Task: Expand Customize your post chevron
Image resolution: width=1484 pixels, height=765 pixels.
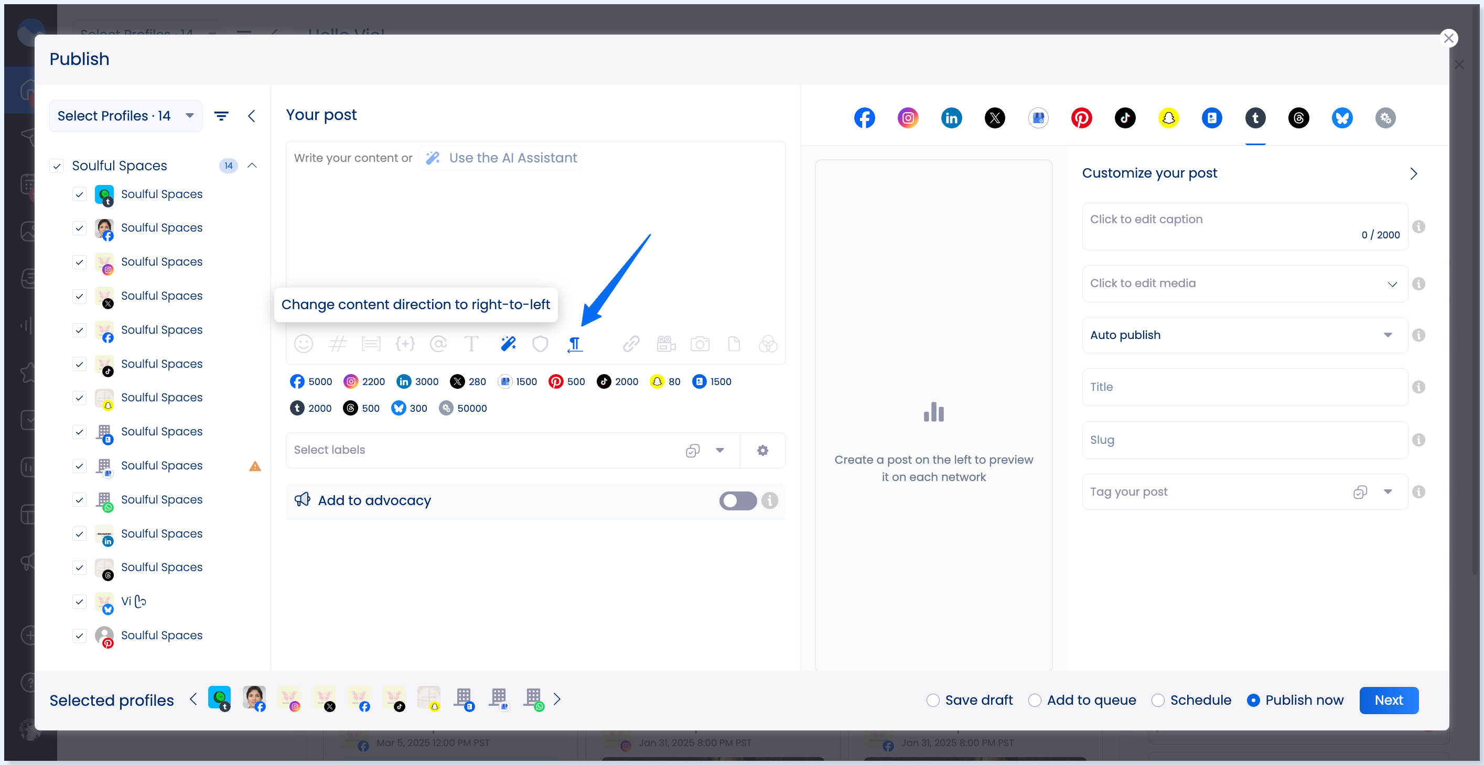Action: (1413, 173)
